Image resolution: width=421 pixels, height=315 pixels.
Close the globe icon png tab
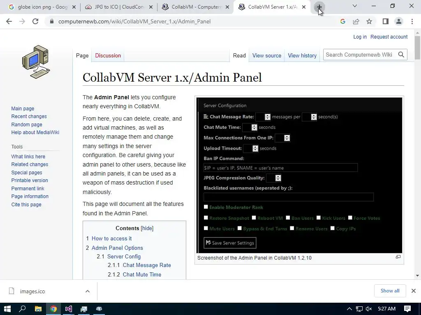74,7
